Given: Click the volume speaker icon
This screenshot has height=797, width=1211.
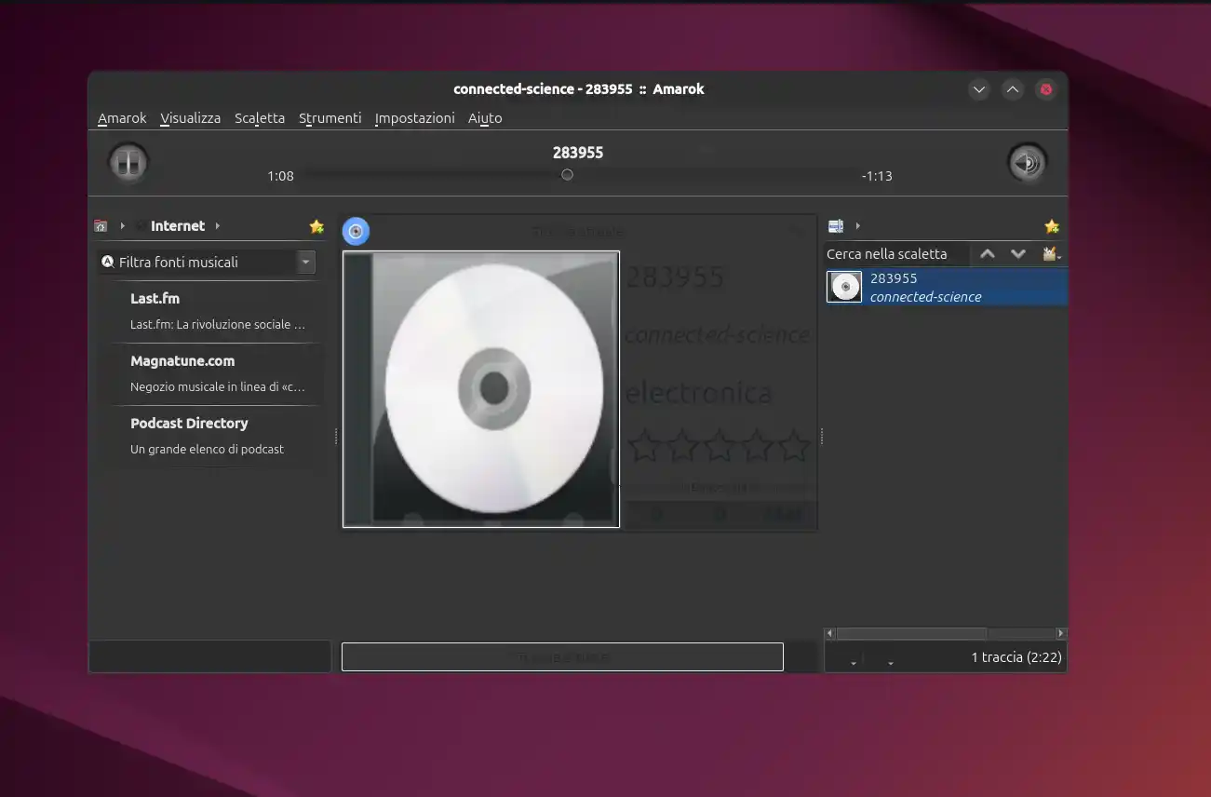Looking at the screenshot, I should click(x=1027, y=163).
